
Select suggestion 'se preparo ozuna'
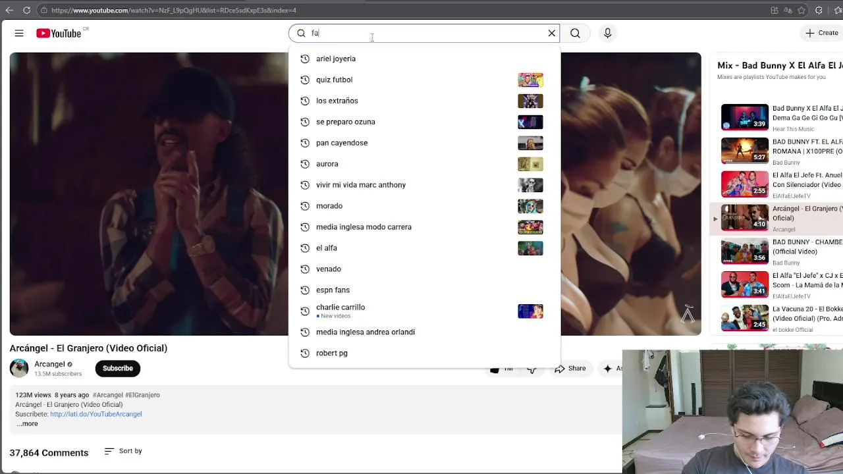[424, 122]
